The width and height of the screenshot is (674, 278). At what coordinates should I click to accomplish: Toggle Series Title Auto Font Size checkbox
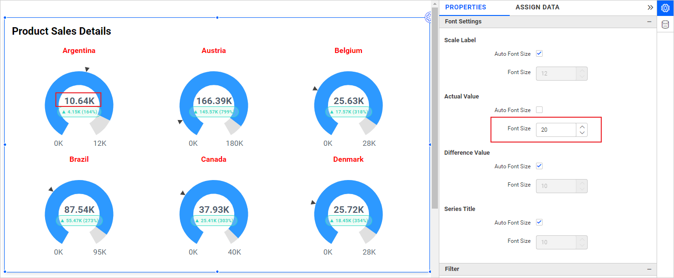pyautogui.click(x=539, y=223)
